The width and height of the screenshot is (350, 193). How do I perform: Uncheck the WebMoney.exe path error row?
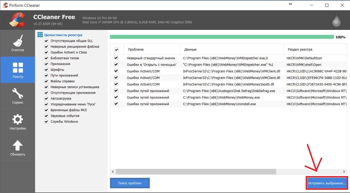[x=116, y=97]
